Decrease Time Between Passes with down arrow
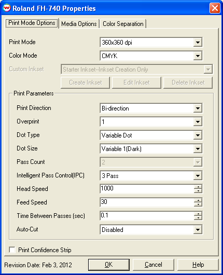Image resolution: width=223 pixels, height=275 pixels. 198,218
